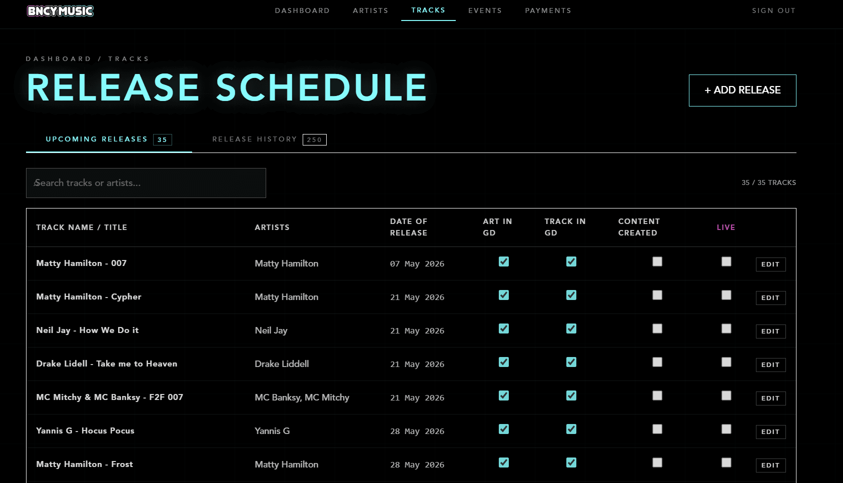The height and width of the screenshot is (483, 843).
Task: Check Content Created for Matty Hamilton - Frost
Action: (x=657, y=462)
